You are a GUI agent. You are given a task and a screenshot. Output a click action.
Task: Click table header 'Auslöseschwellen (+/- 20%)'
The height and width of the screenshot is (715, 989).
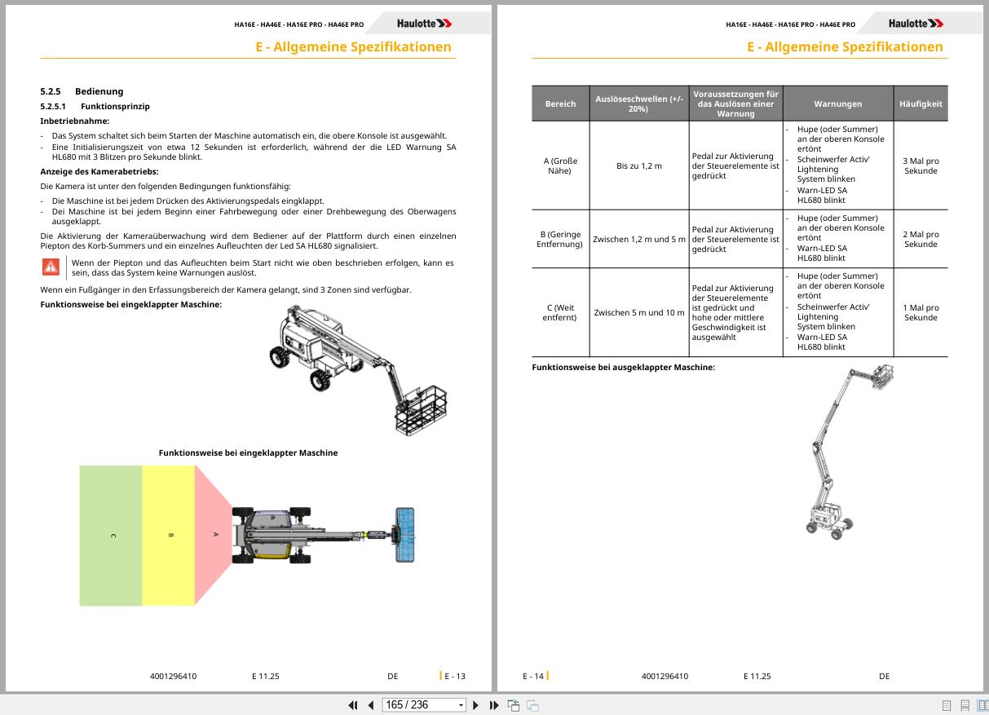point(639,104)
